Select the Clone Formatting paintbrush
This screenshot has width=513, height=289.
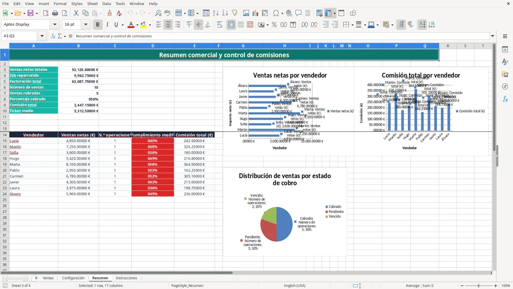point(109,13)
